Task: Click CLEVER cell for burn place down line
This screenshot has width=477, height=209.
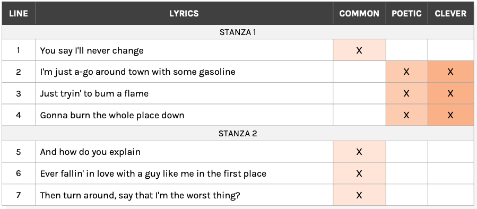Action: click(x=450, y=115)
